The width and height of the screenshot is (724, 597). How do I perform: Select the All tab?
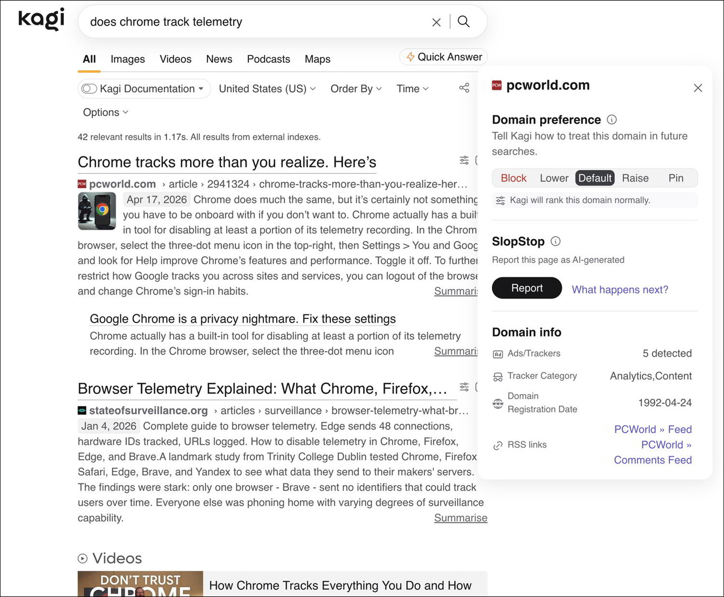click(x=89, y=59)
